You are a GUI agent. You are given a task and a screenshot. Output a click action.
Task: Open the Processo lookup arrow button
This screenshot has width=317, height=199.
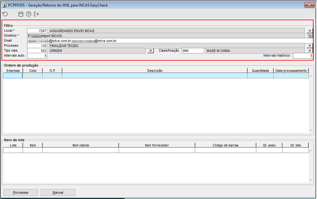click(310, 46)
